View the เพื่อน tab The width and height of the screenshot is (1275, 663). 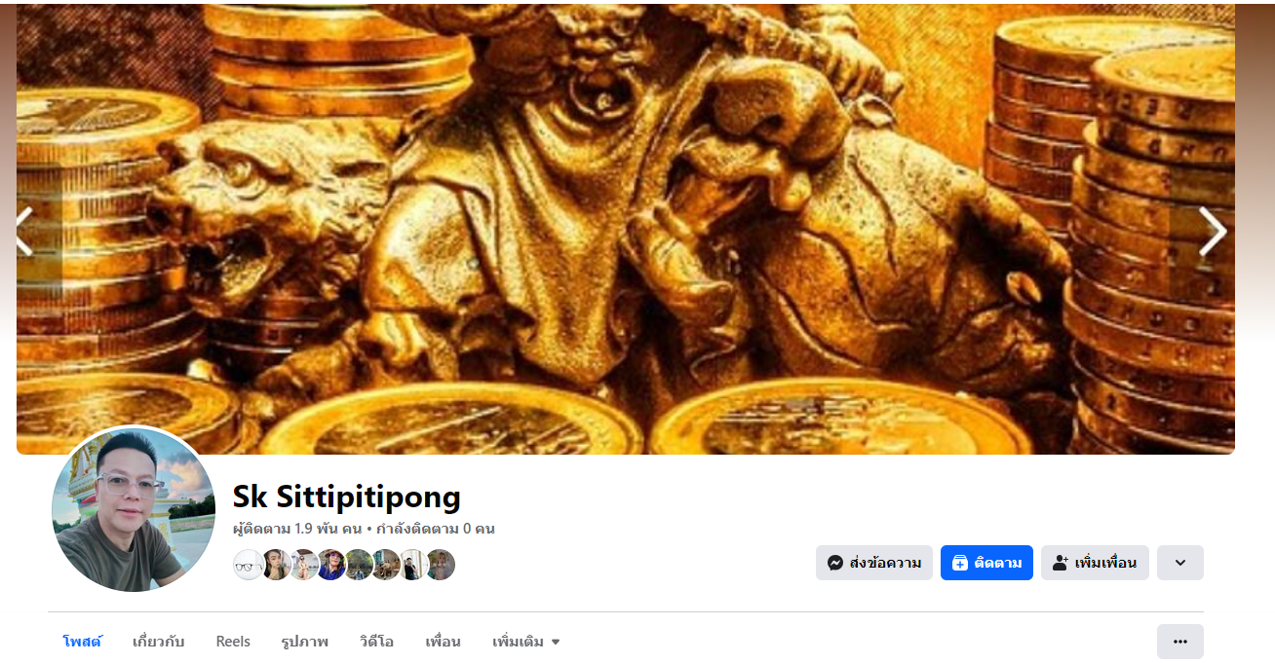click(443, 642)
